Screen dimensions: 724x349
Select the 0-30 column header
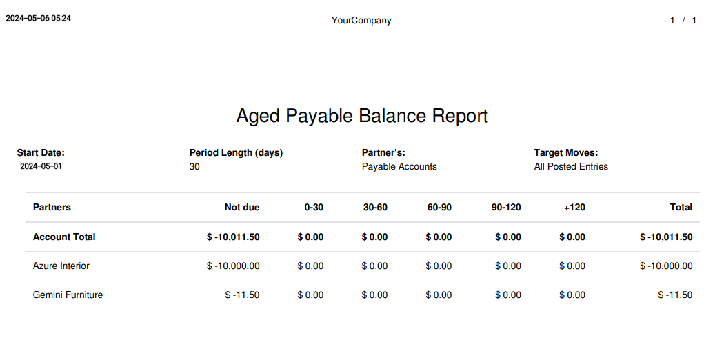(x=314, y=207)
